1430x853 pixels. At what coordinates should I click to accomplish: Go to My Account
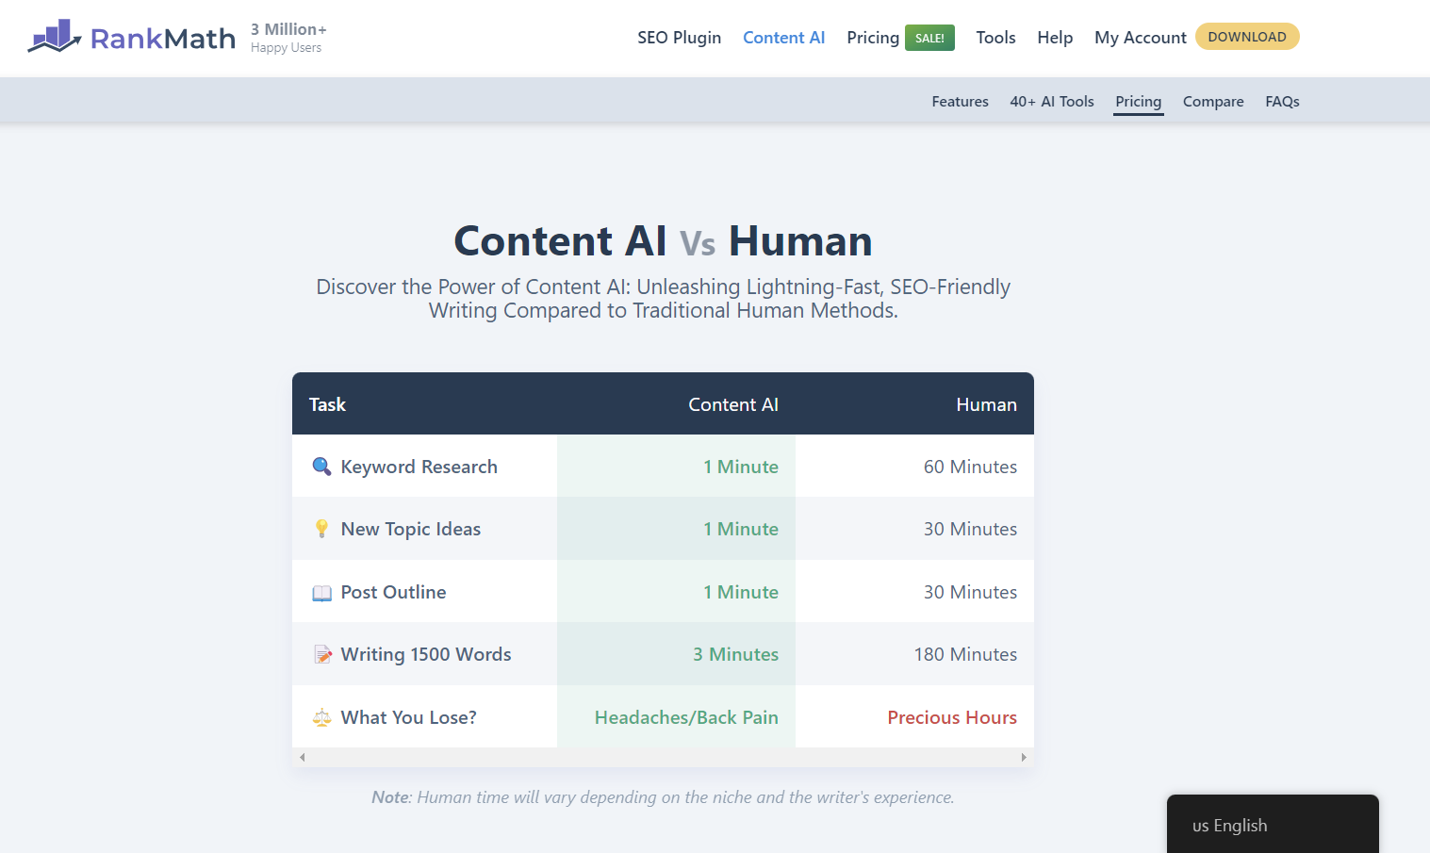tap(1140, 38)
